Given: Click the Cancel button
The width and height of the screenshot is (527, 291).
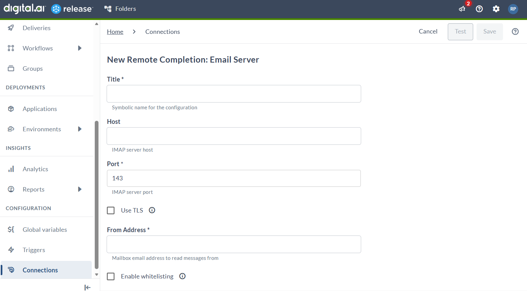Looking at the screenshot, I should (x=428, y=31).
